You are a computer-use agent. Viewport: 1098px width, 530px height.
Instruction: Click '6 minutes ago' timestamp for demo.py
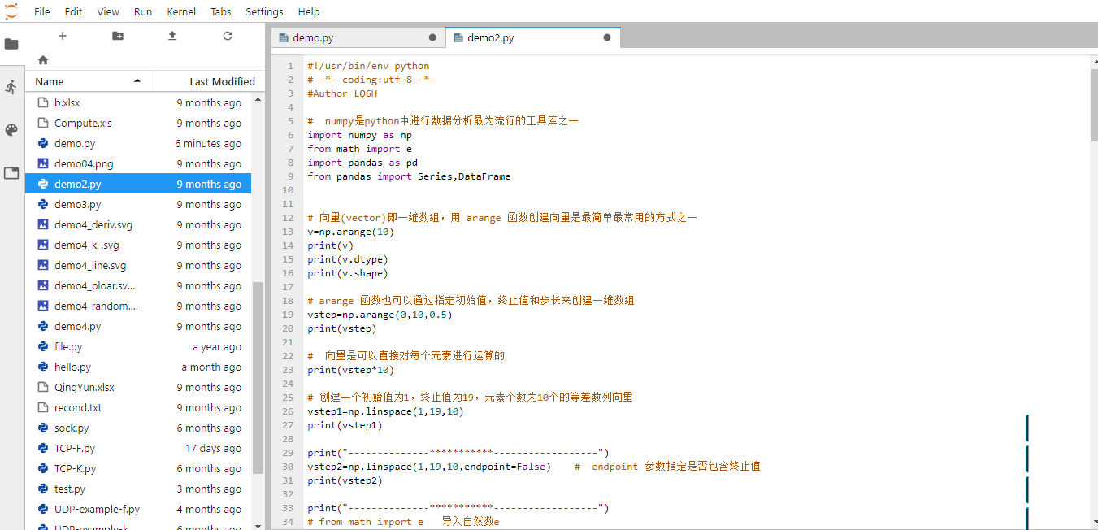[208, 143]
